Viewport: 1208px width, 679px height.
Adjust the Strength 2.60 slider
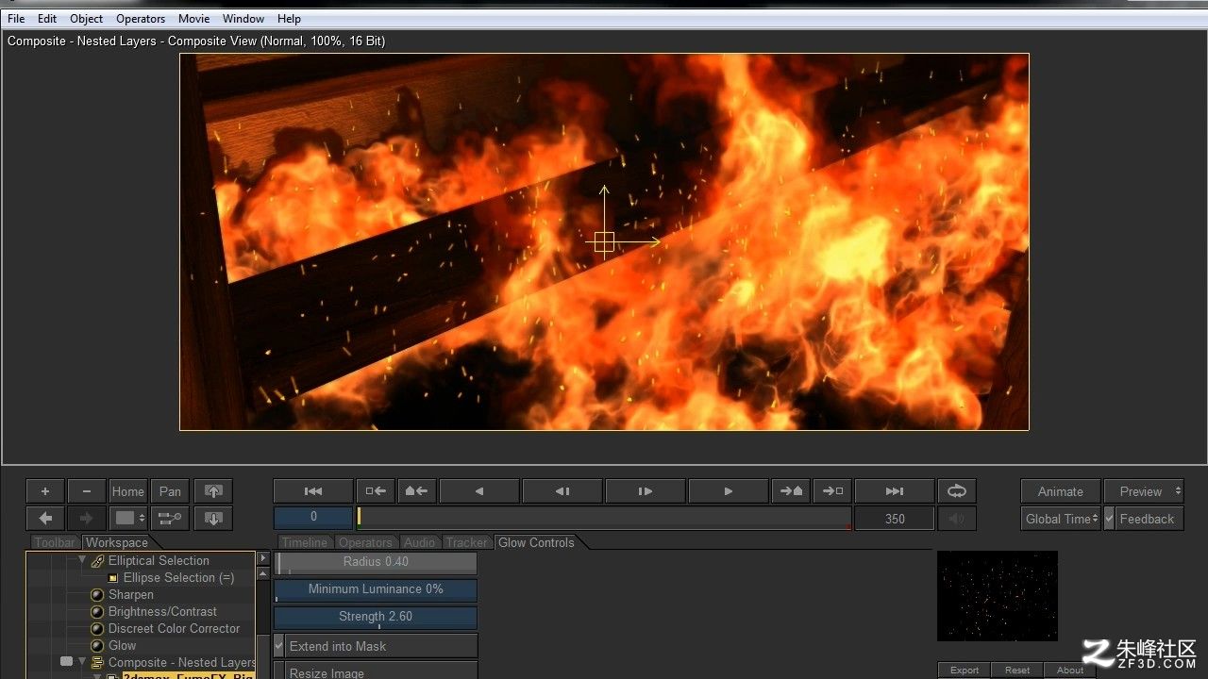376,617
